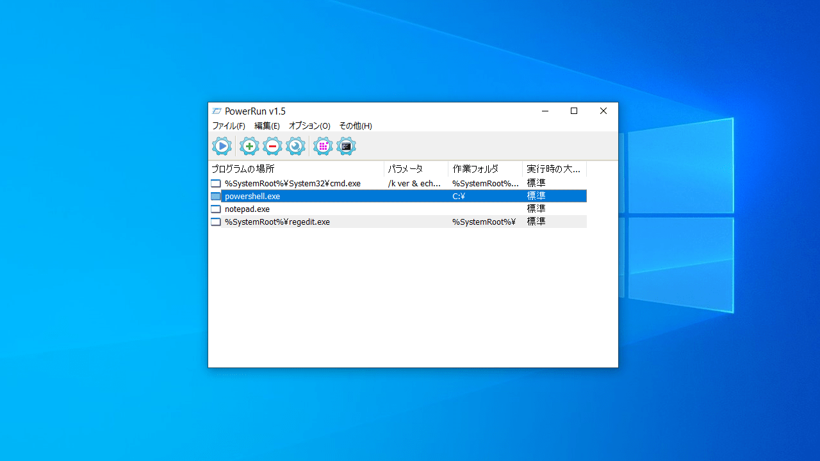
Task: Click the window icon beside cmd.exe
Action: pos(216,184)
